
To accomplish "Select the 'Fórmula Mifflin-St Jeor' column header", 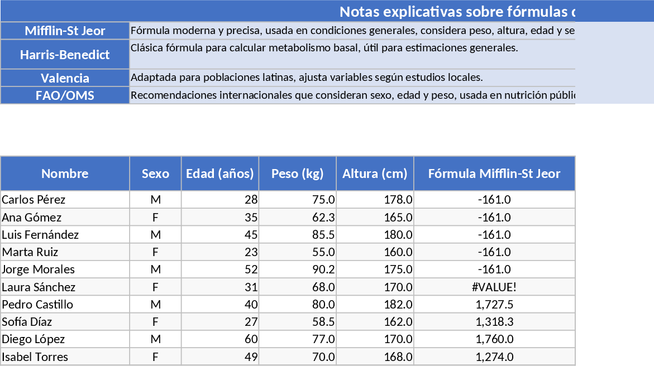I will [x=494, y=174].
